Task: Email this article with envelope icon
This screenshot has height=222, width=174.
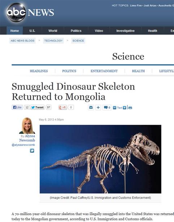Action: (91, 108)
